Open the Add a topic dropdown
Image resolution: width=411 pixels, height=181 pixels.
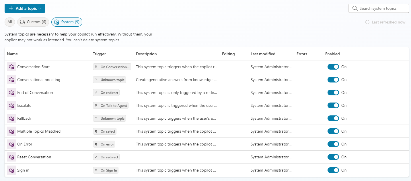click(25, 8)
